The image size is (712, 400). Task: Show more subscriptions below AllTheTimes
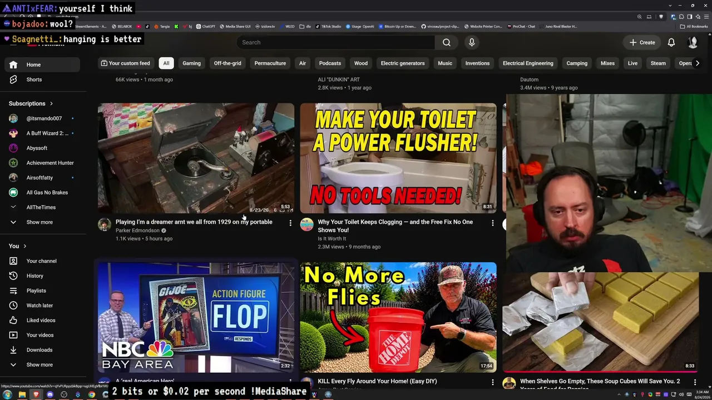(x=42, y=222)
